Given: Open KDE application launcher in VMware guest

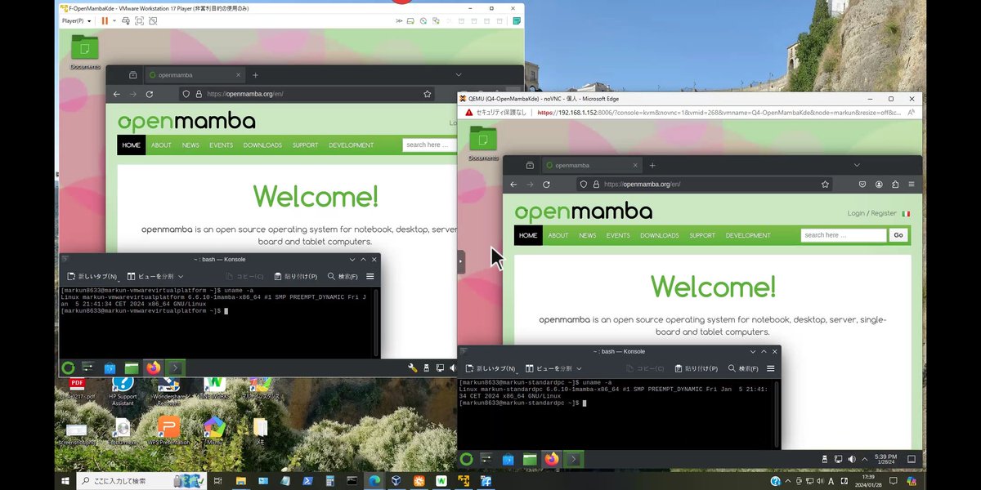Looking at the screenshot, I should pyautogui.click(x=69, y=367).
